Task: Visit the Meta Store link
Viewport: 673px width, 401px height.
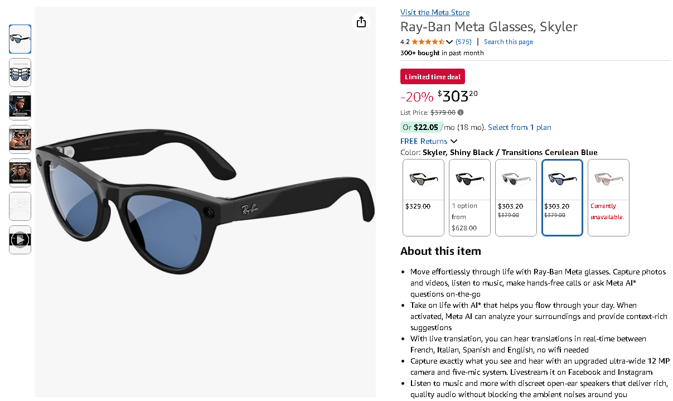Action: click(x=435, y=12)
